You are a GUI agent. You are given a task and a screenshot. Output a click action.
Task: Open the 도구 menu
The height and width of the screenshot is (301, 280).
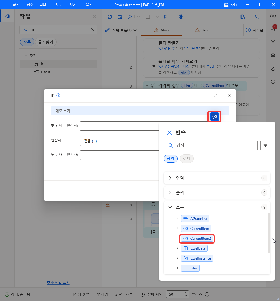click(x=59, y=5)
